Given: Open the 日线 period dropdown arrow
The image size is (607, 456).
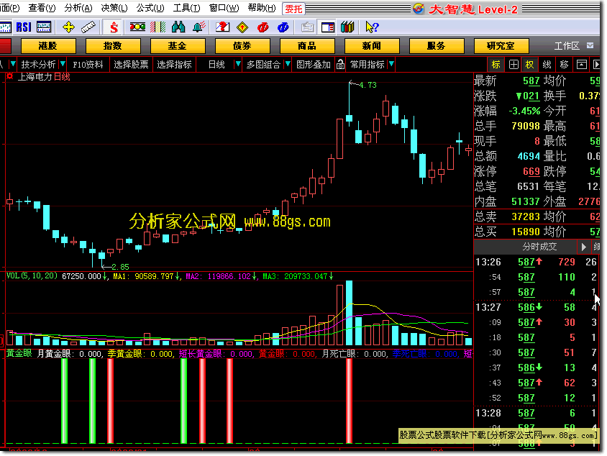Looking at the screenshot, I should point(238,64).
